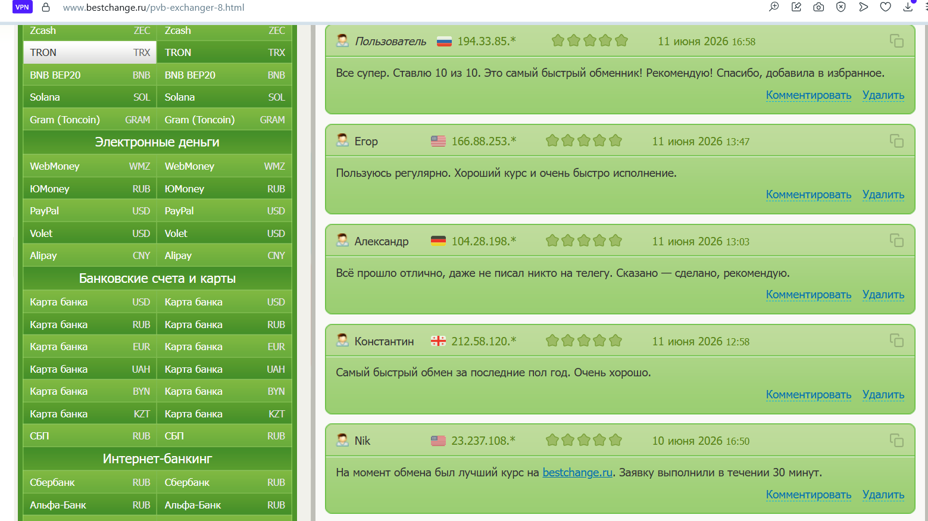The height and width of the screenshot is (521, 928).
Task: Open site security info via the lock icon
Action: click(x=46, y=8)
